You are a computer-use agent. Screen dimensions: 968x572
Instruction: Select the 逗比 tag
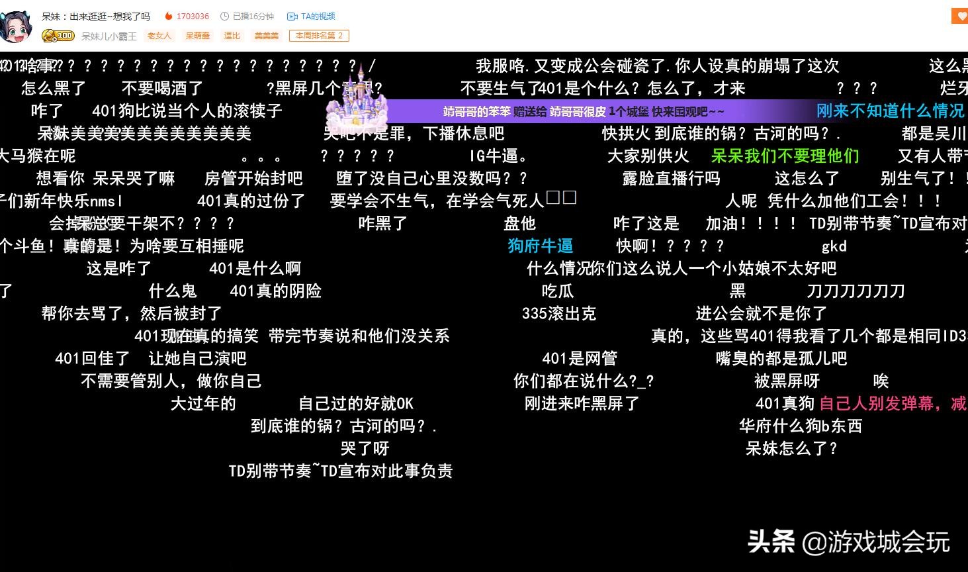click(232, 36)
